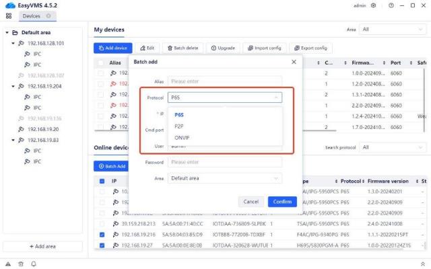Viewport: 431px width, 269px height.
Task: Click the settings gear icon beside admin
Action: point(374,5)
